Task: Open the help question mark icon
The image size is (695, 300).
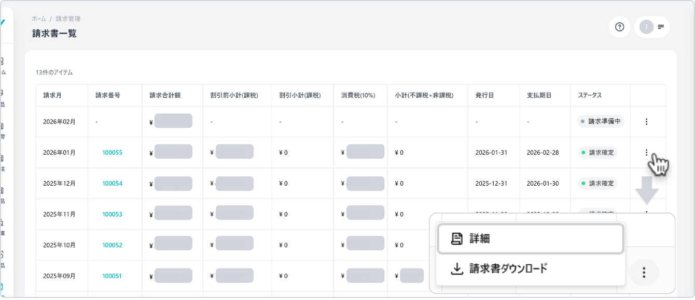Action: tap(619, 27)
